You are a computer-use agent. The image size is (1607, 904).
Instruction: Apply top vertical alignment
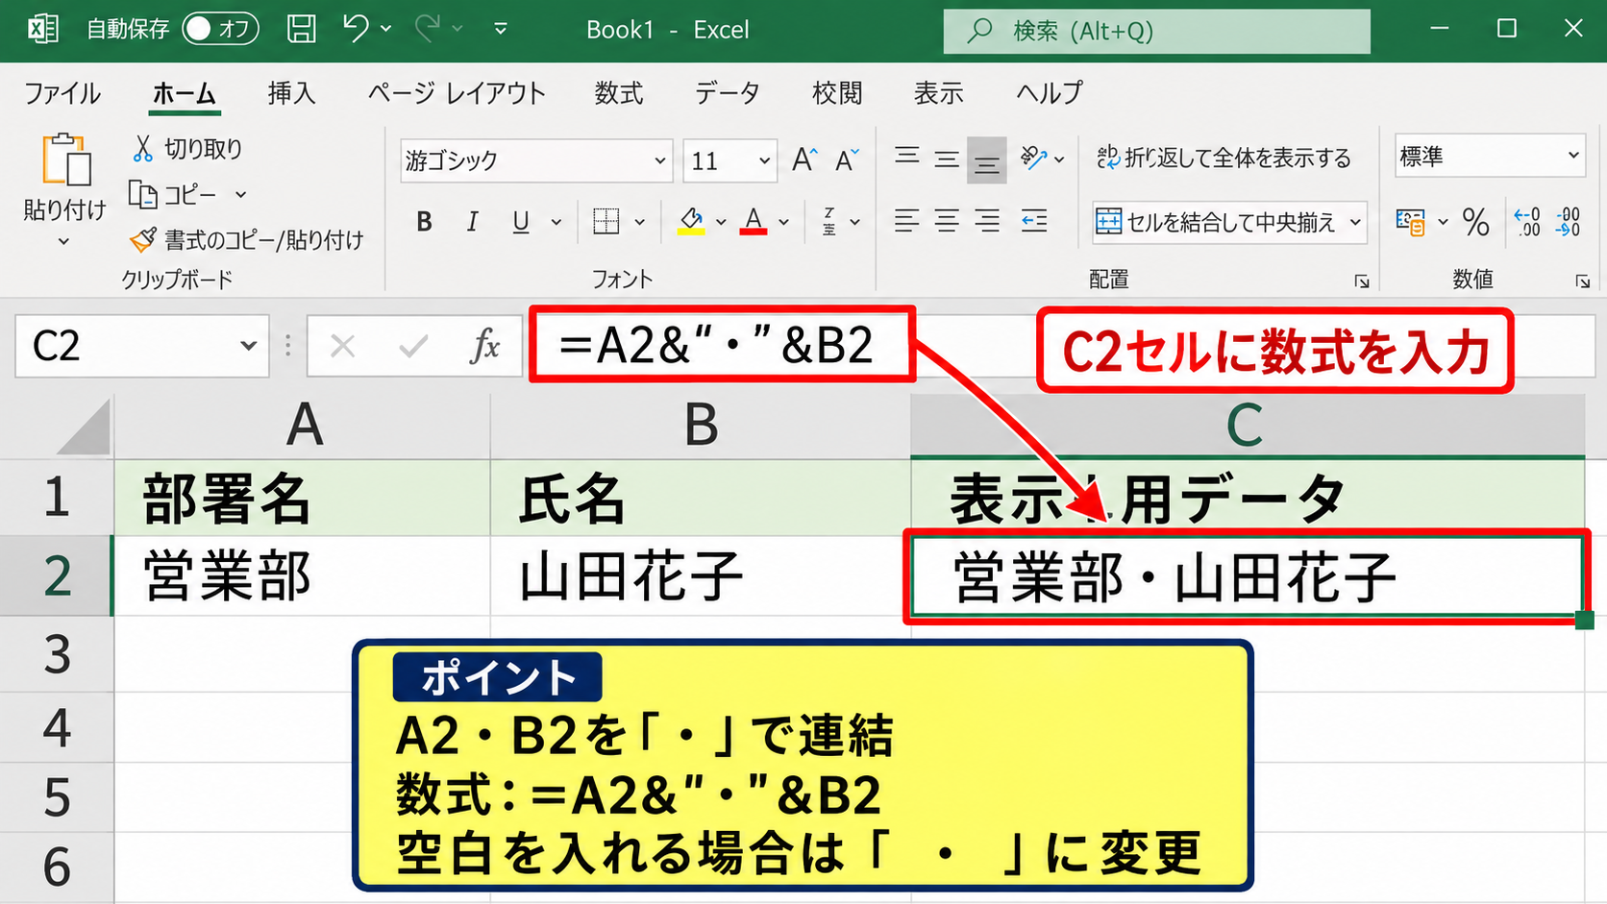(906, 157)
